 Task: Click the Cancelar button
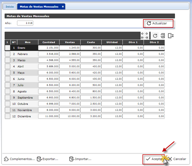coord(177,159)
